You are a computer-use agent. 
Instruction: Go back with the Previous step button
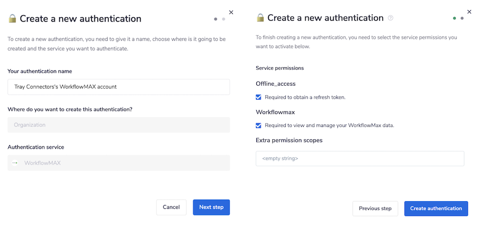[x=375, y=208]
